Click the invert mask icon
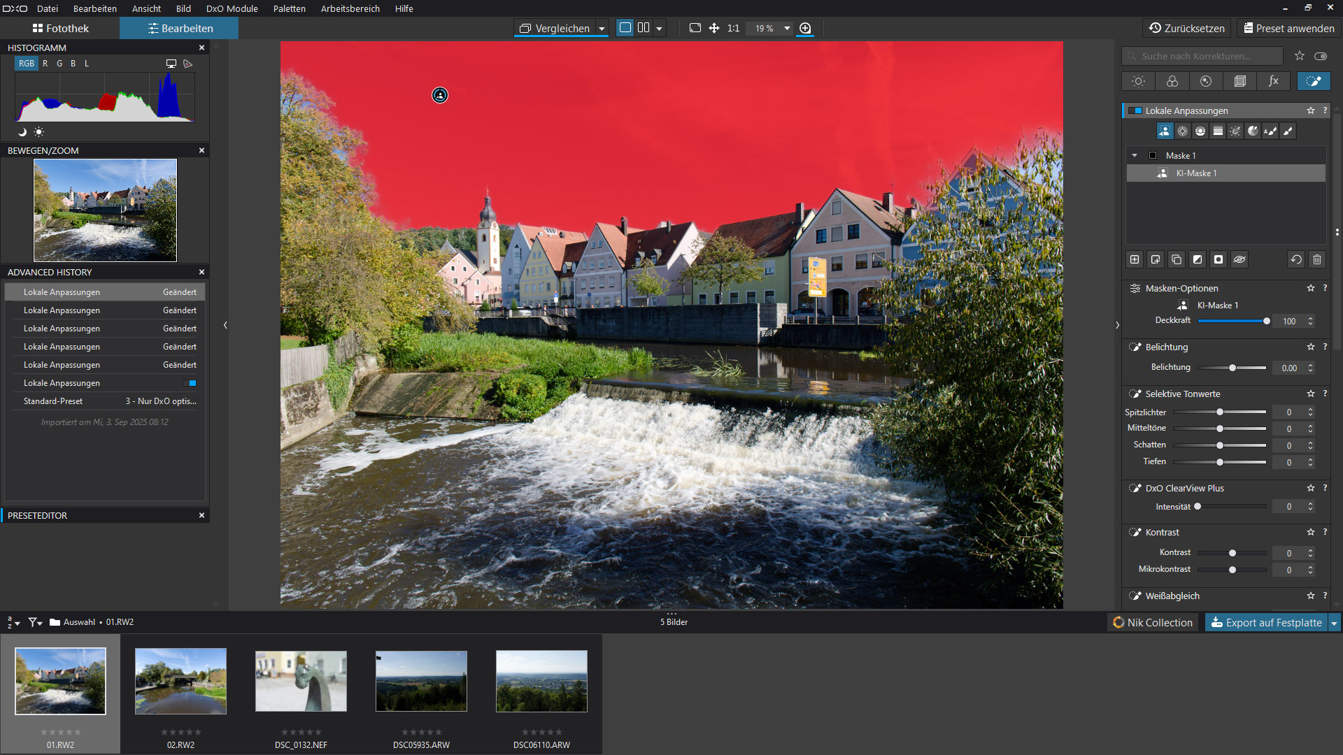The width and height of the screenshot is (1343, 755). click(x=1198, y=259)
